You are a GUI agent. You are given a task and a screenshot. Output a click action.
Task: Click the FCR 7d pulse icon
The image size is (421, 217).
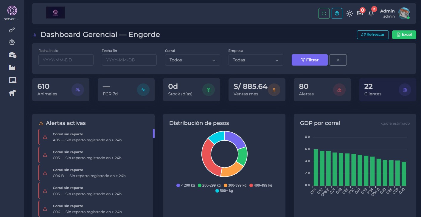143,90
